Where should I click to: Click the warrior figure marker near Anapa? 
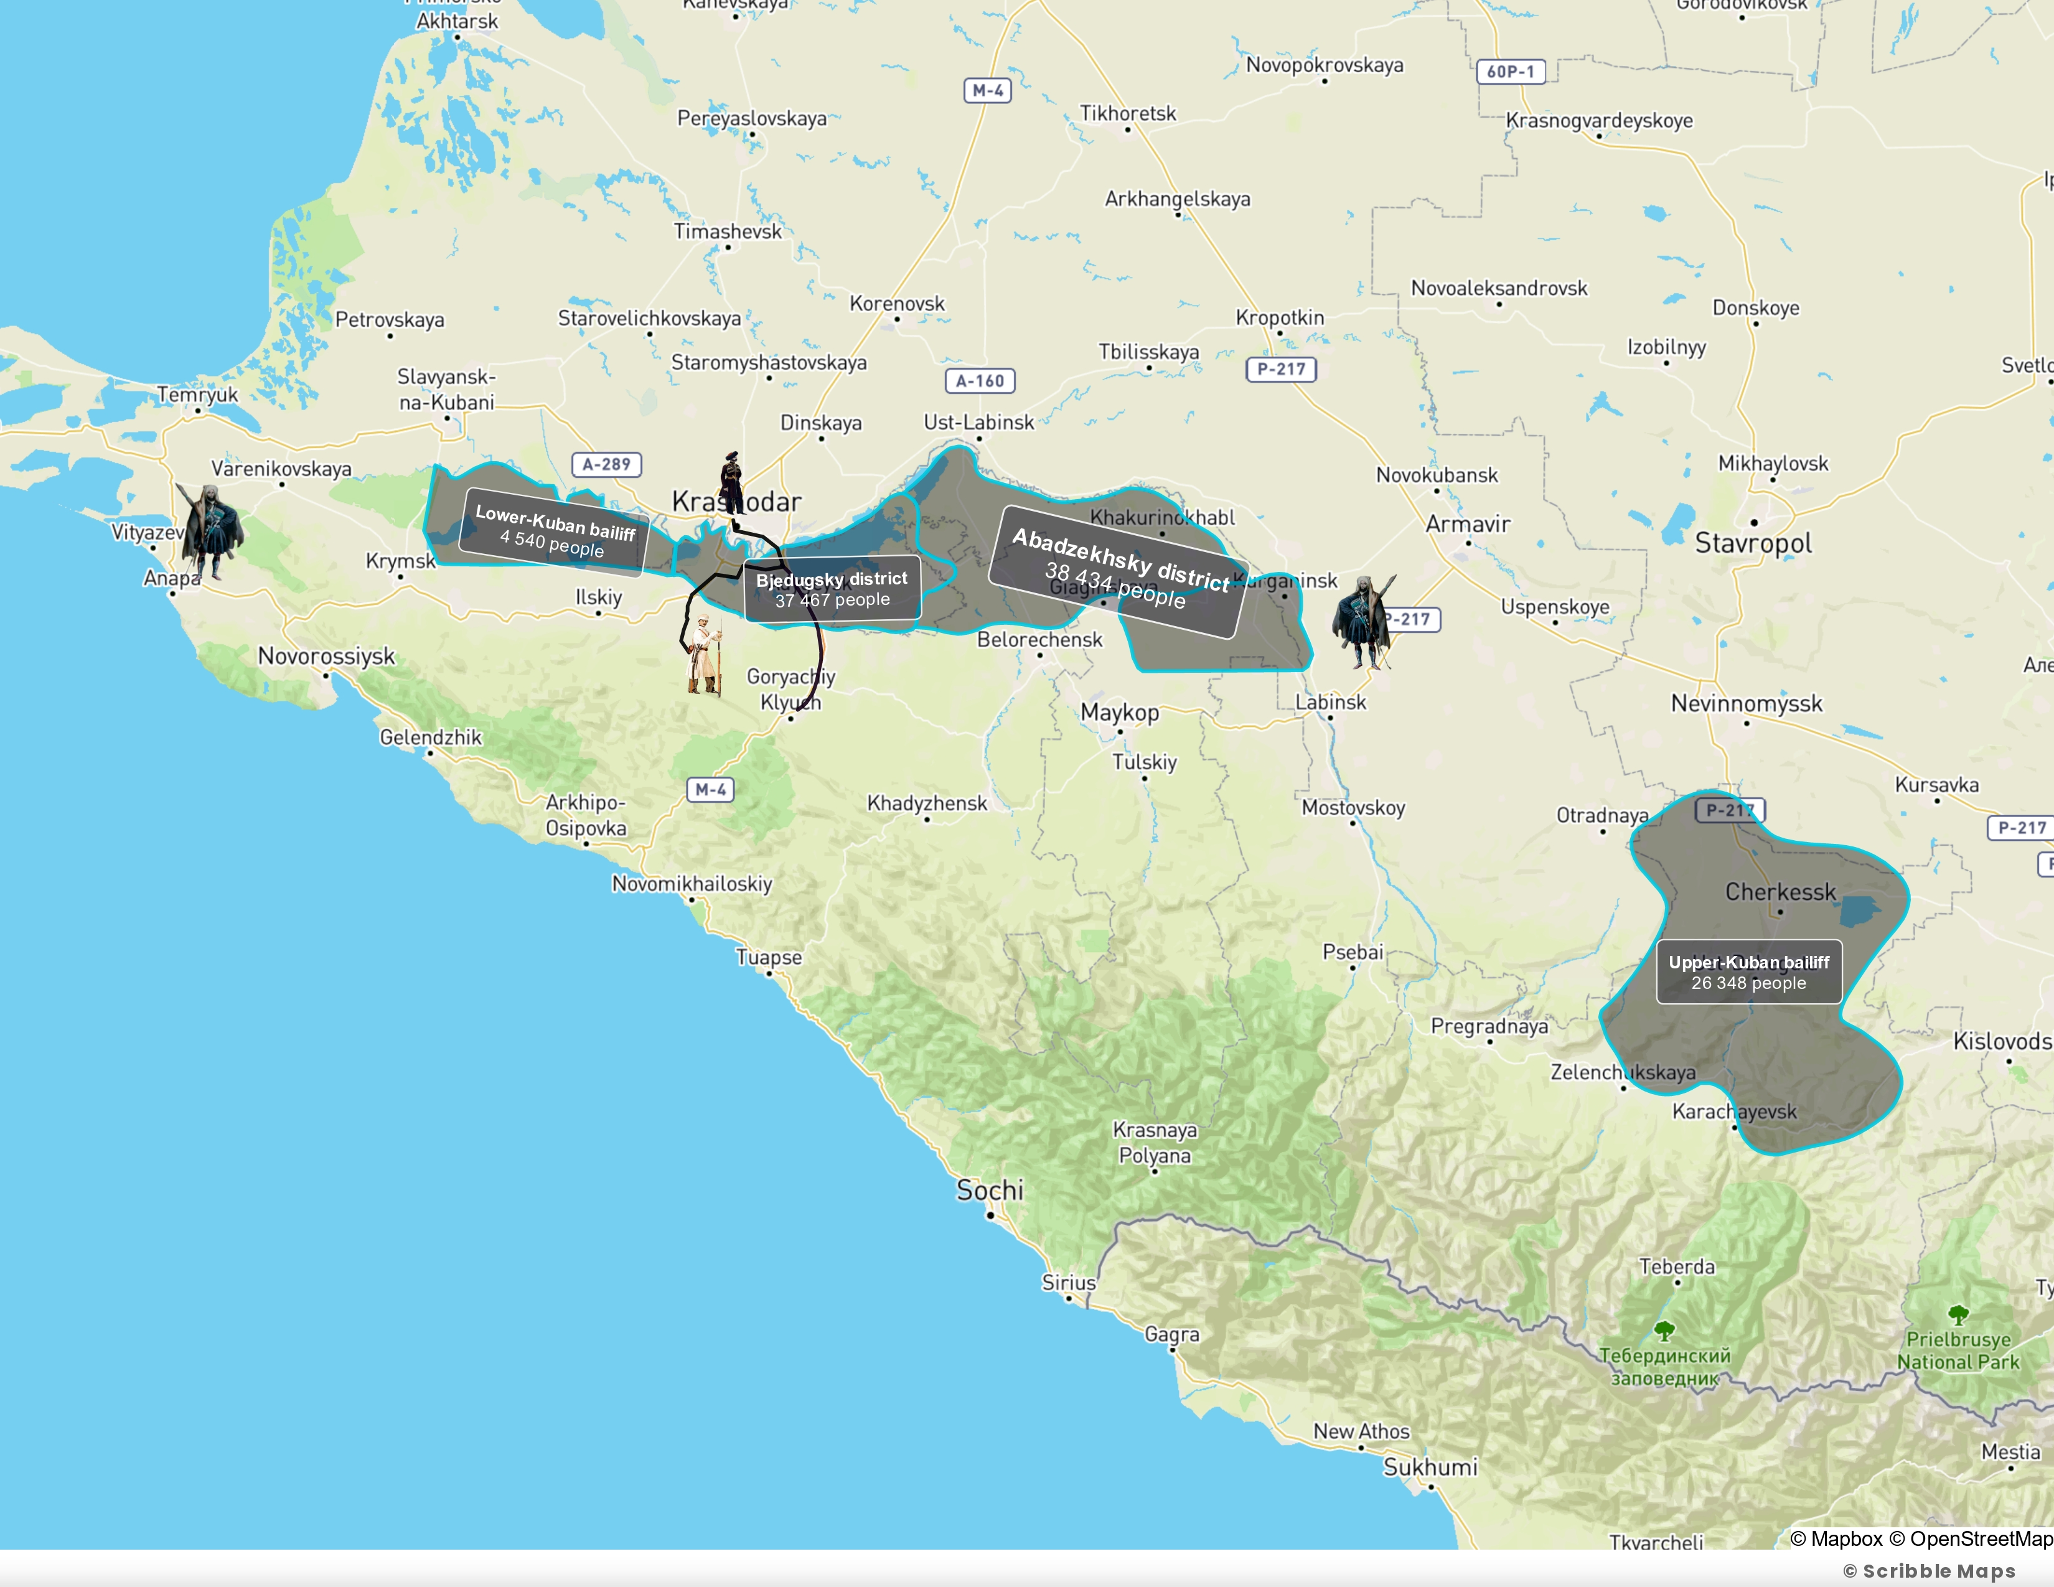point(210,531)
